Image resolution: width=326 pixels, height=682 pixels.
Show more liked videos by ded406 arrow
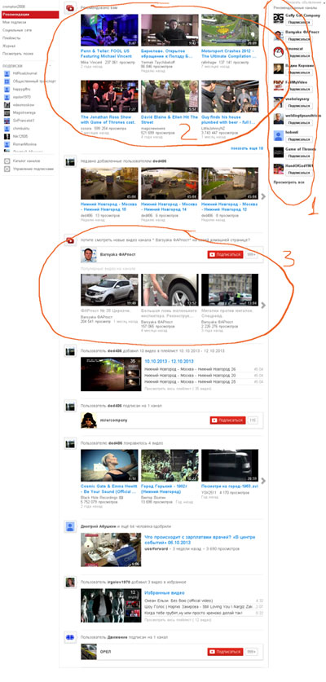coord(262,481)
